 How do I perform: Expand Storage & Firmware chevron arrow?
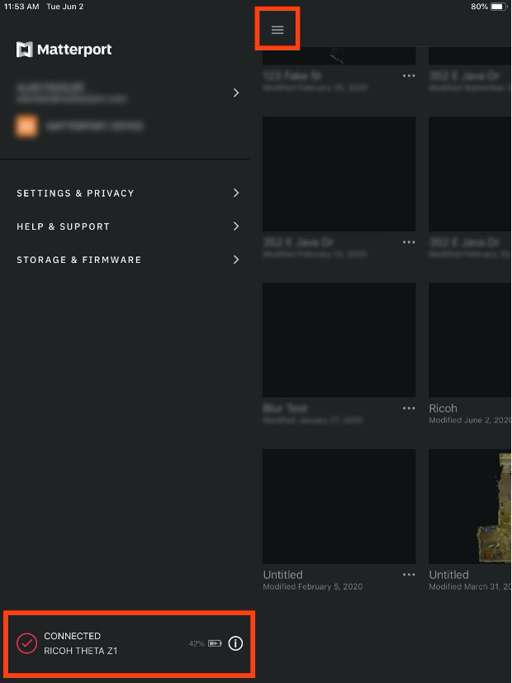click(236, 260)
